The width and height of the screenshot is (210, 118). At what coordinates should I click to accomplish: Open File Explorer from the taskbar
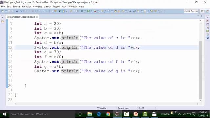[x=90, y=114]
